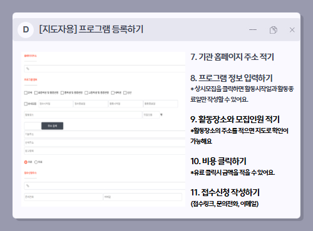Close the program registration window

click(292, 30)
